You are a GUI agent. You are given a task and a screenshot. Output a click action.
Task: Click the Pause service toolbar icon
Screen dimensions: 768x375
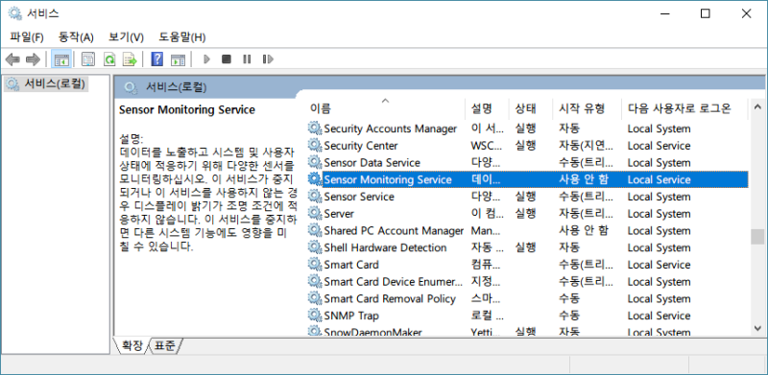247,59
